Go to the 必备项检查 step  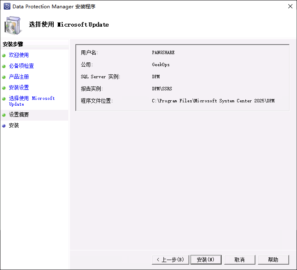point(21,66)
